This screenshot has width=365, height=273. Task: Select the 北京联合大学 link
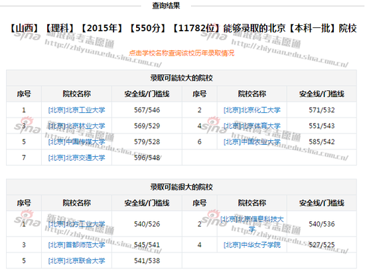(76, 260)
